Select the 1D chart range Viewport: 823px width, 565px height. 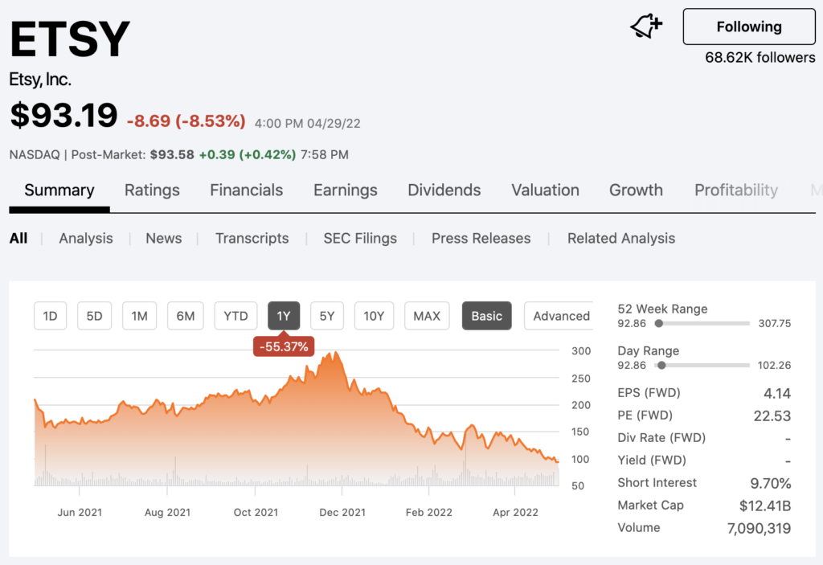pyautogui.click(x=51, y=316)
